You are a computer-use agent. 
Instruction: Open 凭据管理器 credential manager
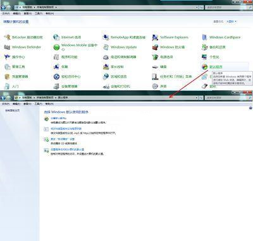[16, 76]
